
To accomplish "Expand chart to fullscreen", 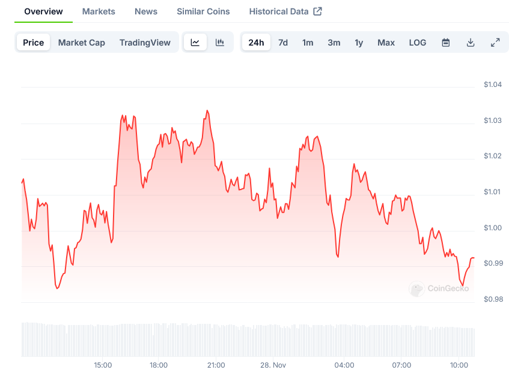I will click(495, 43).
